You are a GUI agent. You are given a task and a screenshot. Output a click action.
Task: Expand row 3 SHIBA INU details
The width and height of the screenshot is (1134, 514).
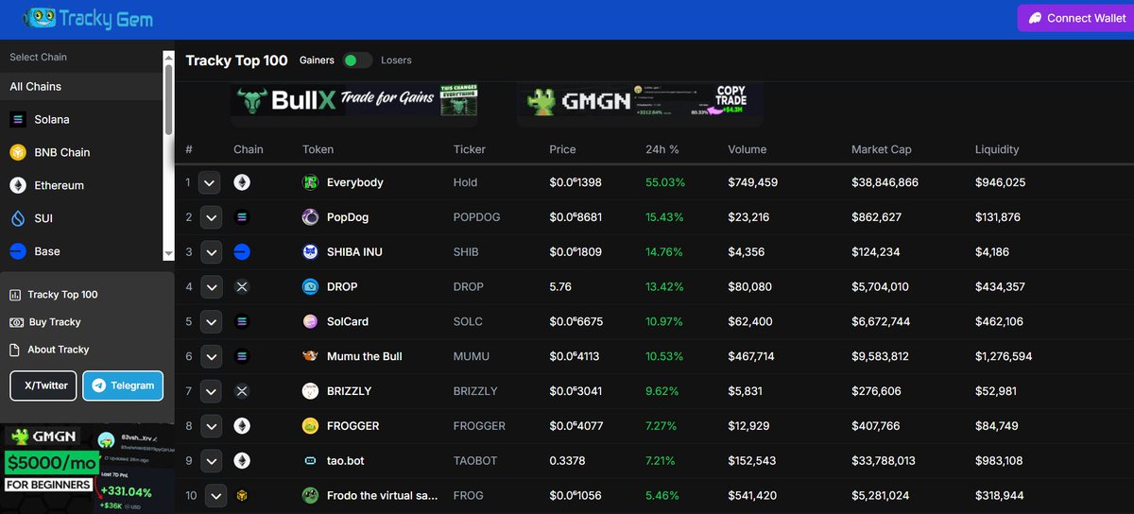(211, 252)
